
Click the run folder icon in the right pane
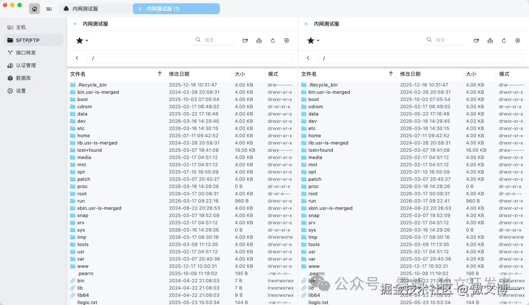click(x=304, y=201)
